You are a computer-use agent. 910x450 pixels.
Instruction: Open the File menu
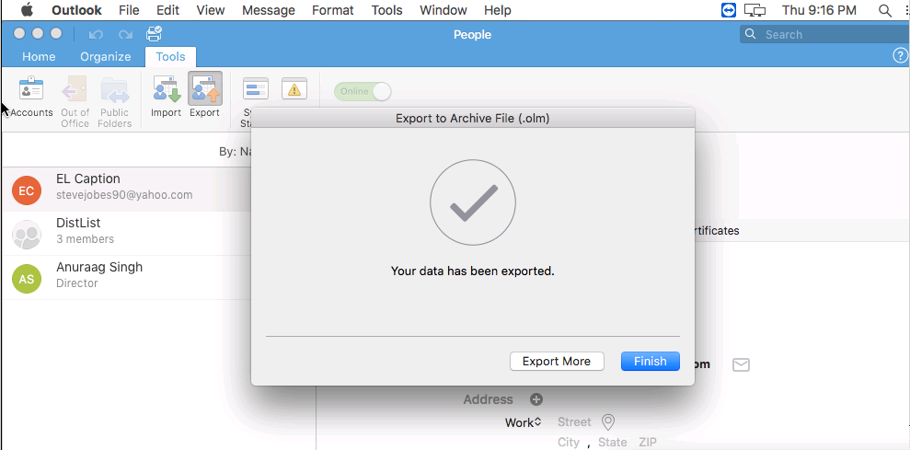point(129,10)
